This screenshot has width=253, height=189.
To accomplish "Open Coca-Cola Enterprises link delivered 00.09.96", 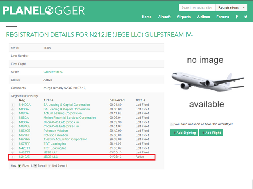I will click(62, 122).
